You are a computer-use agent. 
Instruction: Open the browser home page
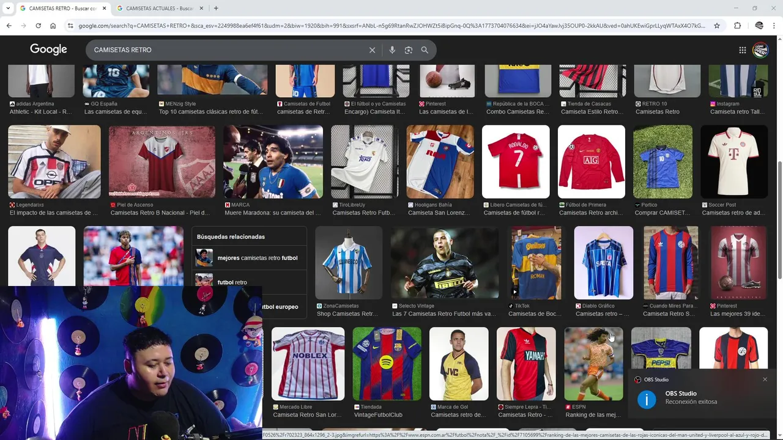click(x=53, y=26)
